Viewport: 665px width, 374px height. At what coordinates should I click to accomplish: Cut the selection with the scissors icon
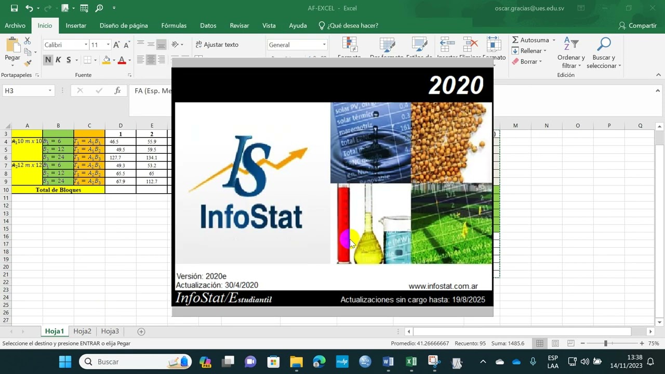coord(28,41)
